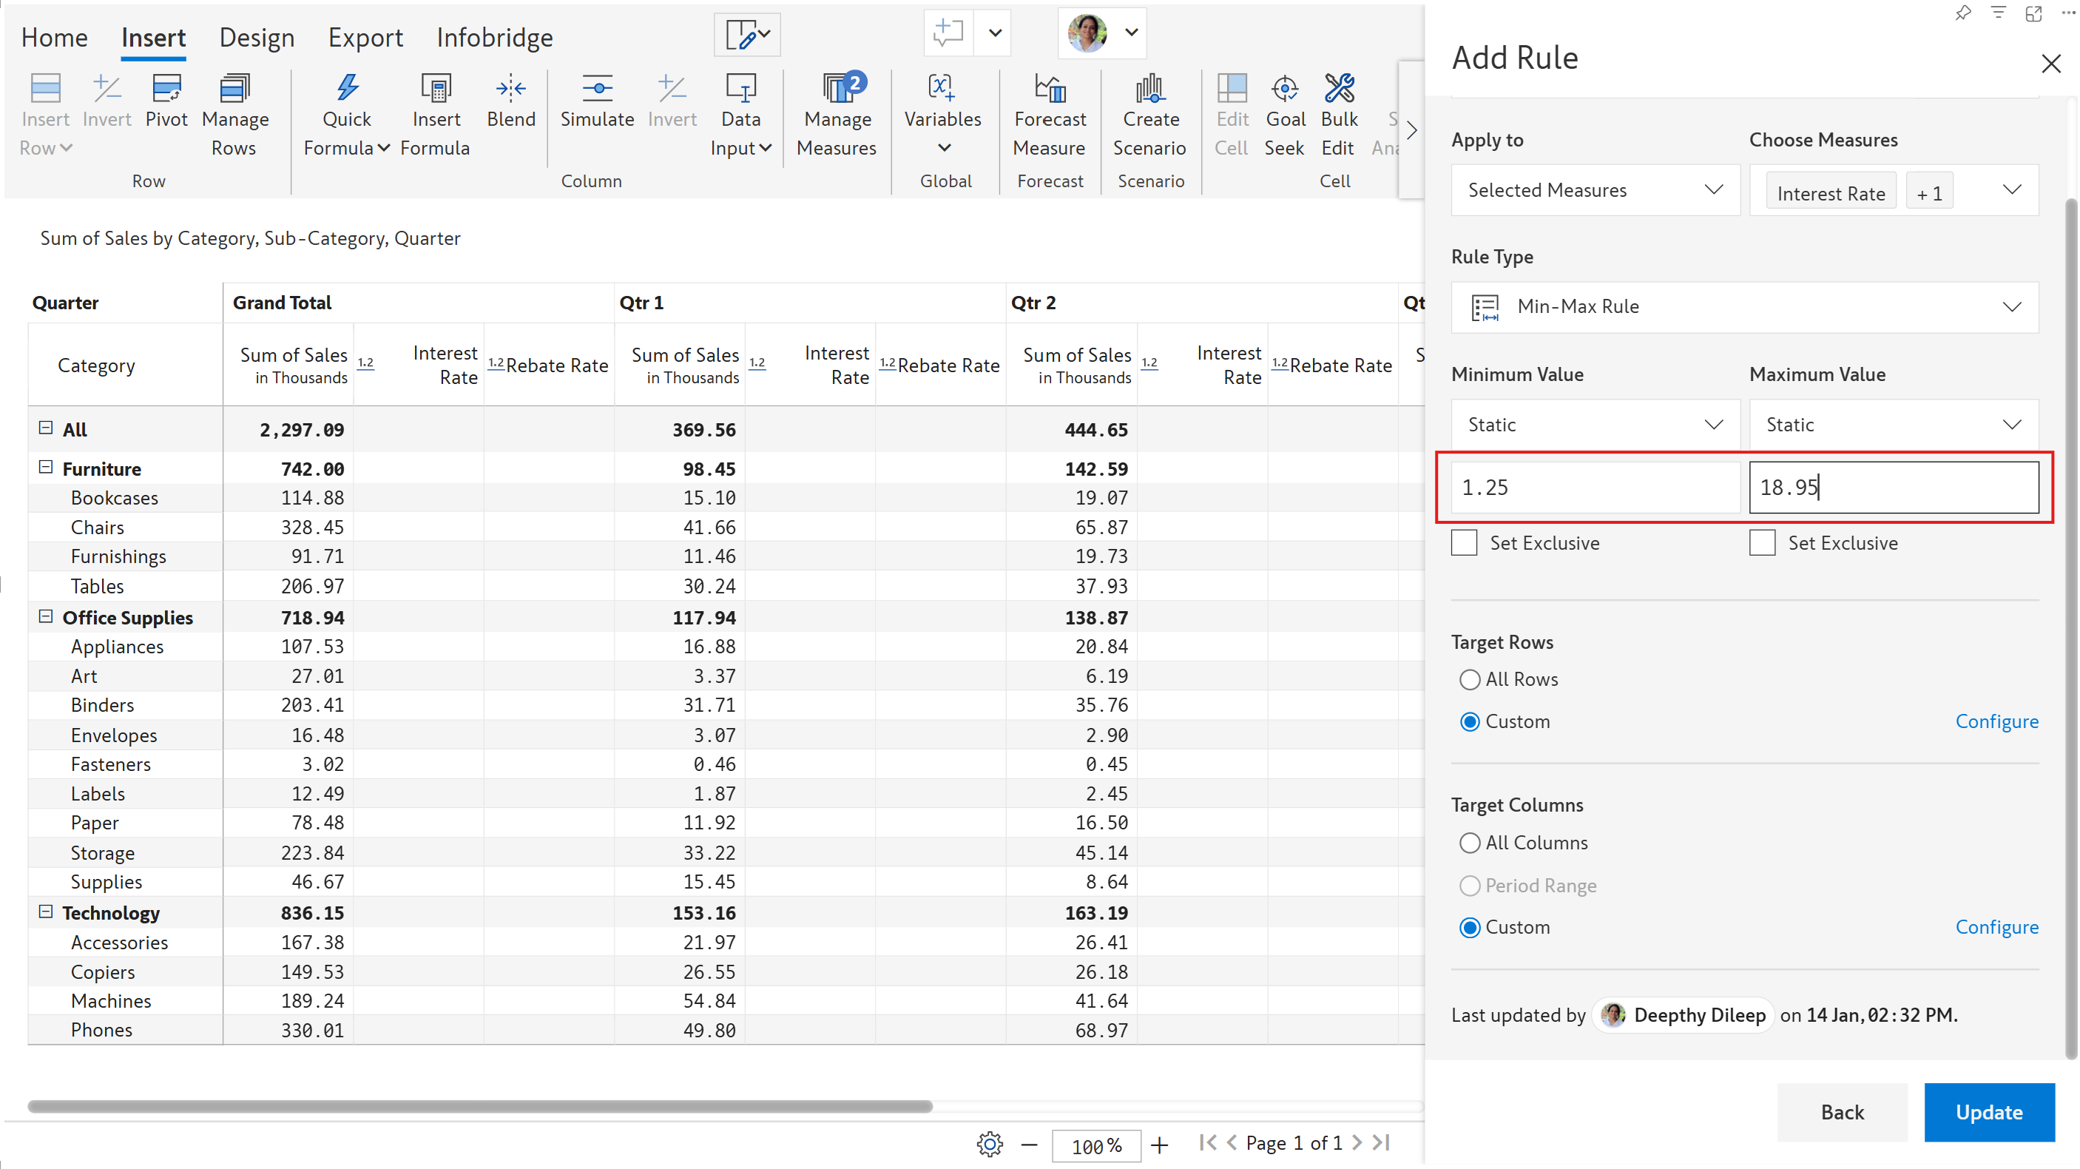
Task: Collapse the Furniture category row
Action: [46, 468]
